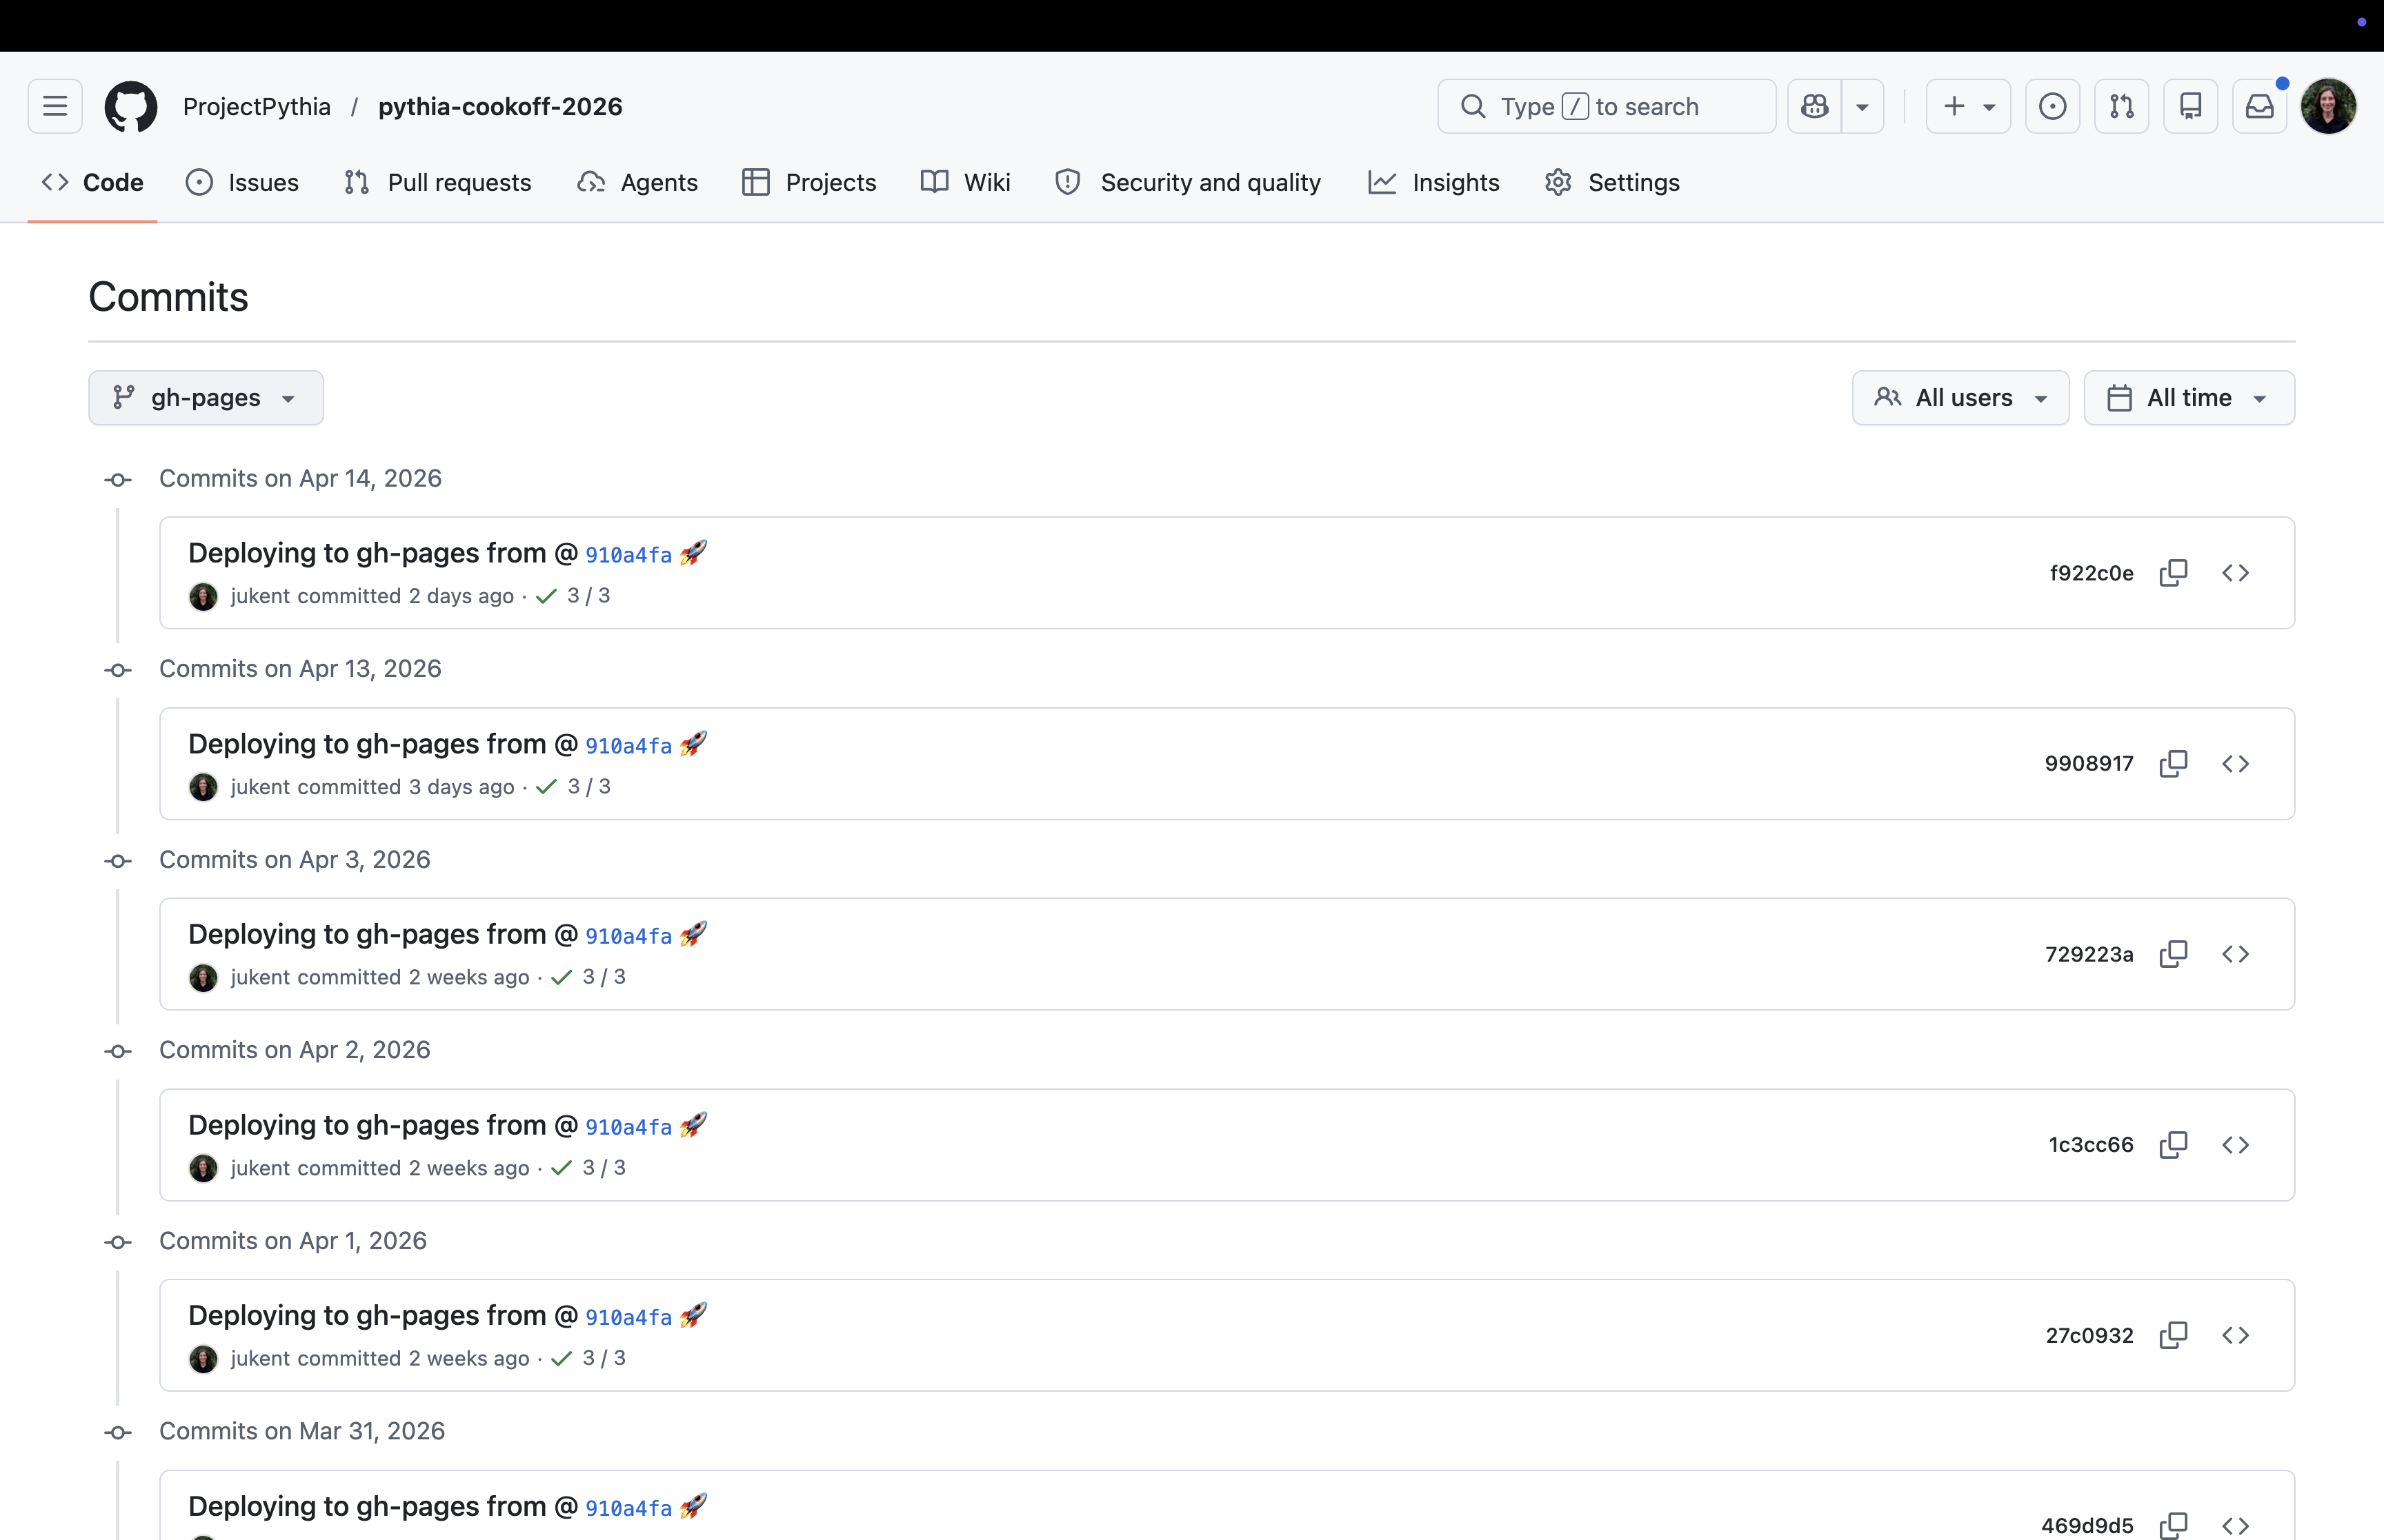
Task: Open 910a4fa link in Apr 14 commit
Action: point(628,555)
